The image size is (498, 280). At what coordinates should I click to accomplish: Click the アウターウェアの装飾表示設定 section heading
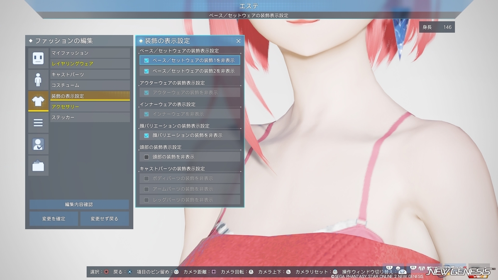pyautogui.click(x=172, y=83)
